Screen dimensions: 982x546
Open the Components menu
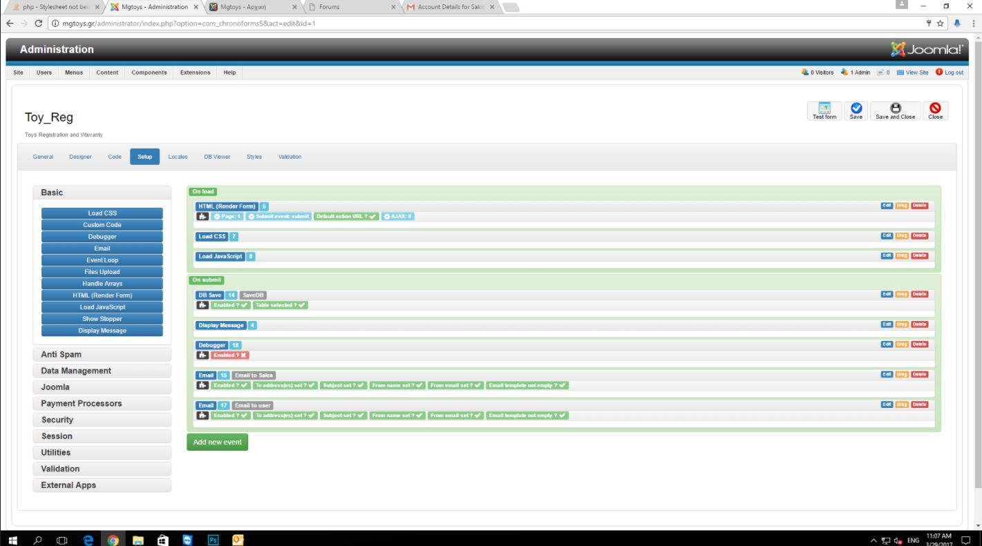coord(149,72)
